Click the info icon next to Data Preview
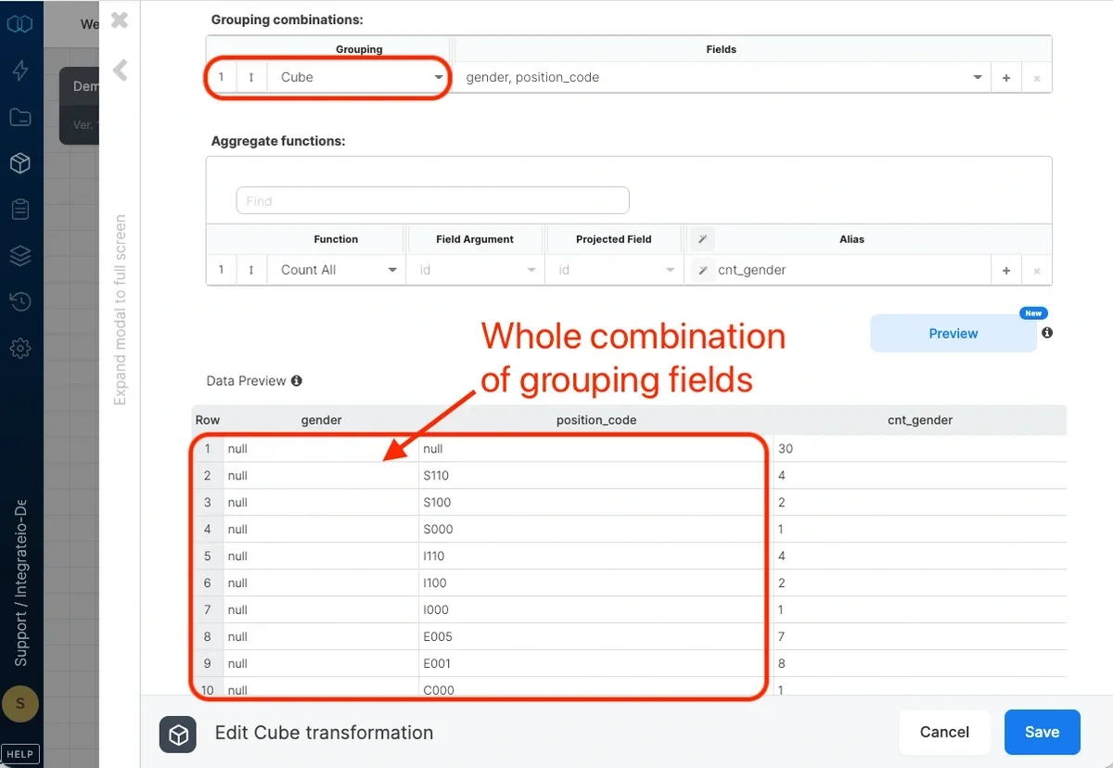 tap(296, 380)
